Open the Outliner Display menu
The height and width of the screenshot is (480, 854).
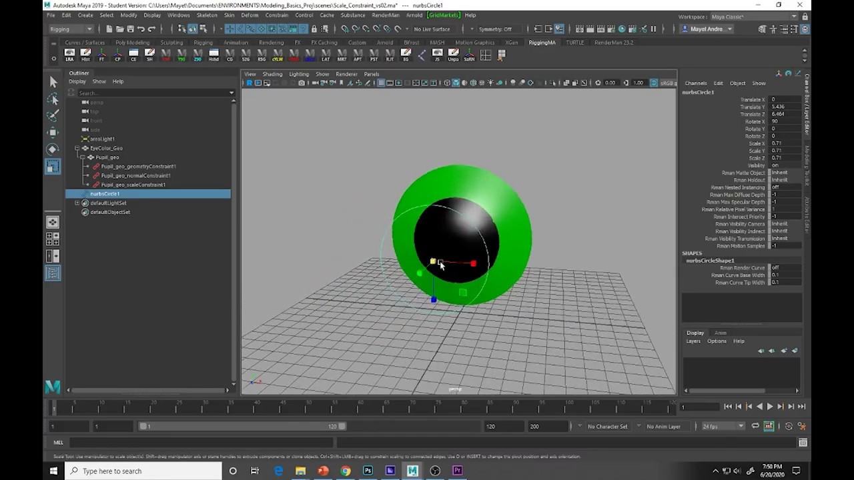click(x=77, y=81)
